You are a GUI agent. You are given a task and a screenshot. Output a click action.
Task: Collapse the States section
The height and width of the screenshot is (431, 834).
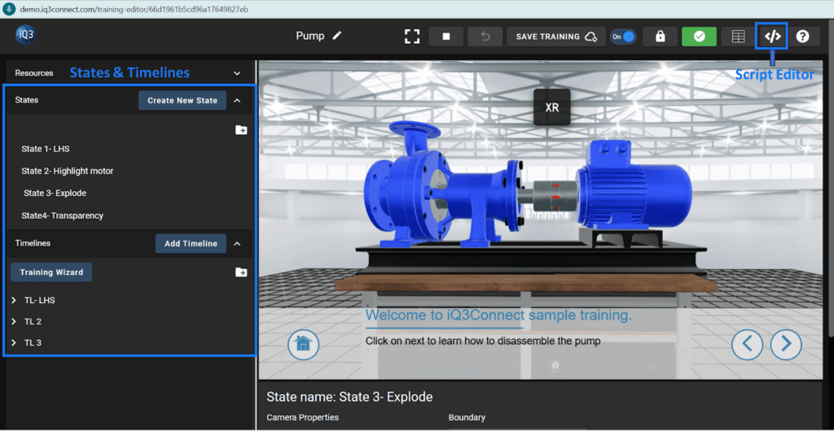(237, 101)
